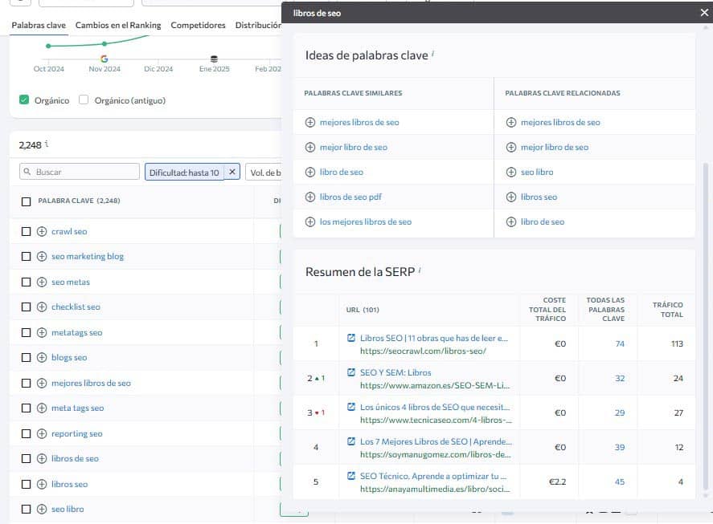
Task: Enable the Orgánico (antiguo) checkbox
Action: [84, 100]
